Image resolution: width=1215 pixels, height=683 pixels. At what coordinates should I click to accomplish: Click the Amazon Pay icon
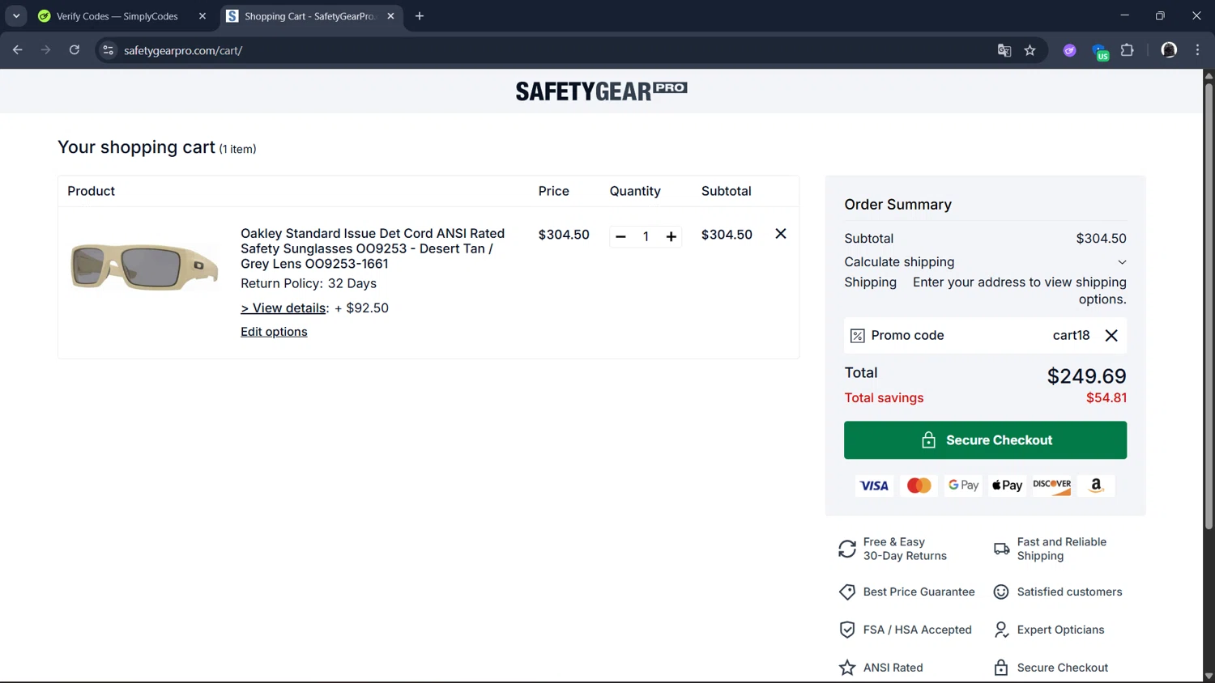[1096, 486]
